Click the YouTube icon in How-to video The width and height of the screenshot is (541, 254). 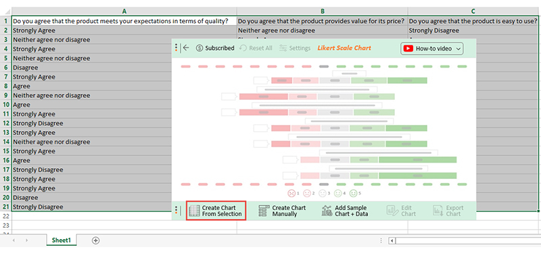tap(408, 49)
